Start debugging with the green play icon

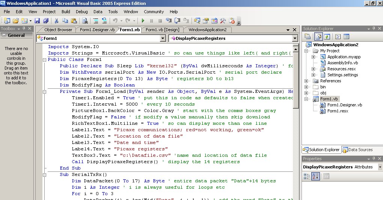[143, 21]
